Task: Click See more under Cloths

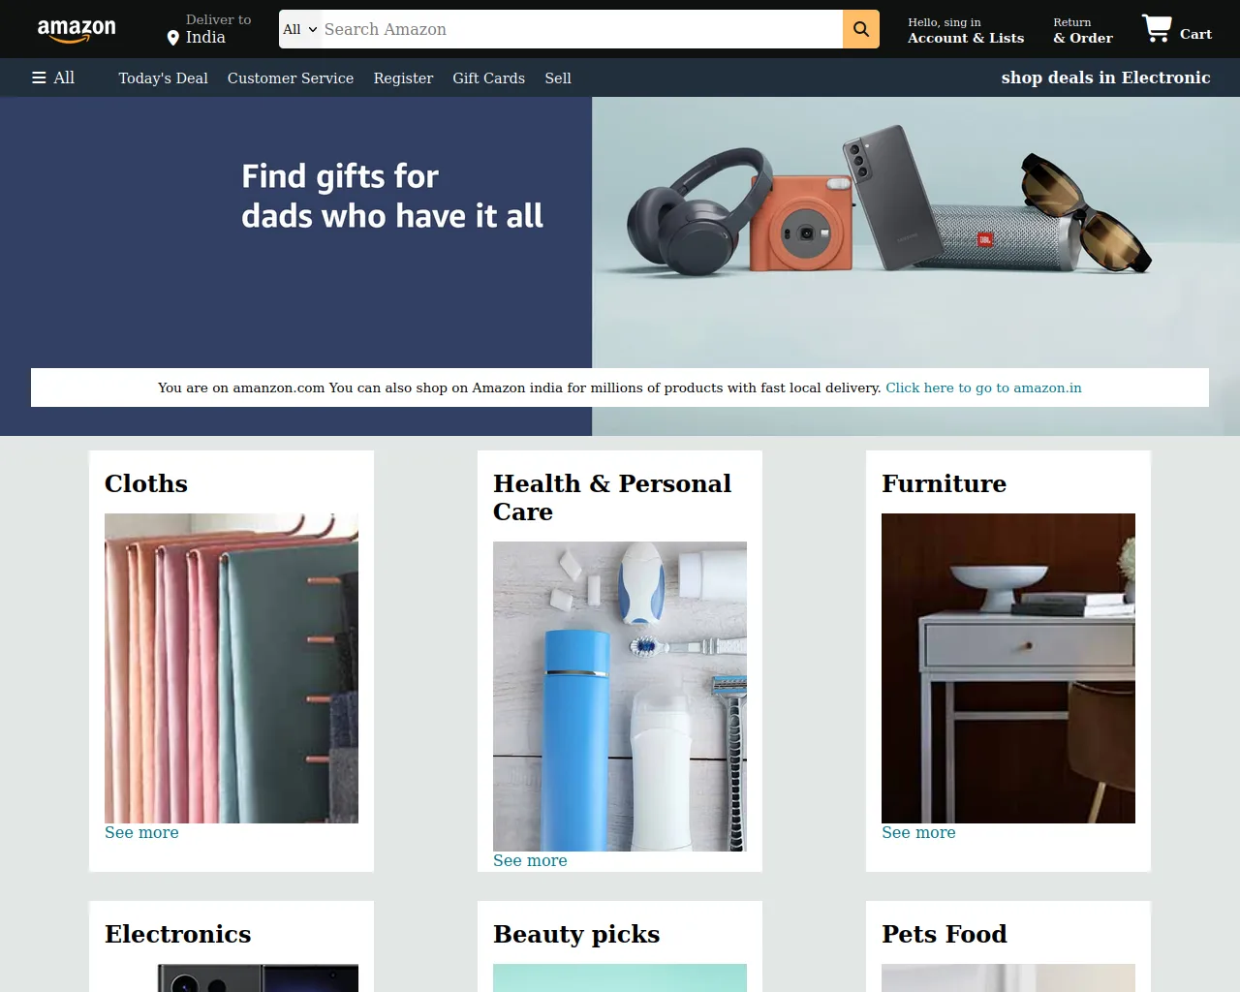Action: click(x=141, y=832)
